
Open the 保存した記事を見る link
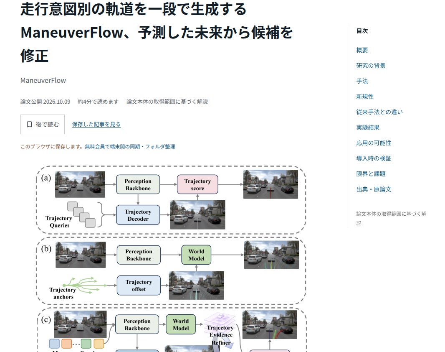point(96,125)
